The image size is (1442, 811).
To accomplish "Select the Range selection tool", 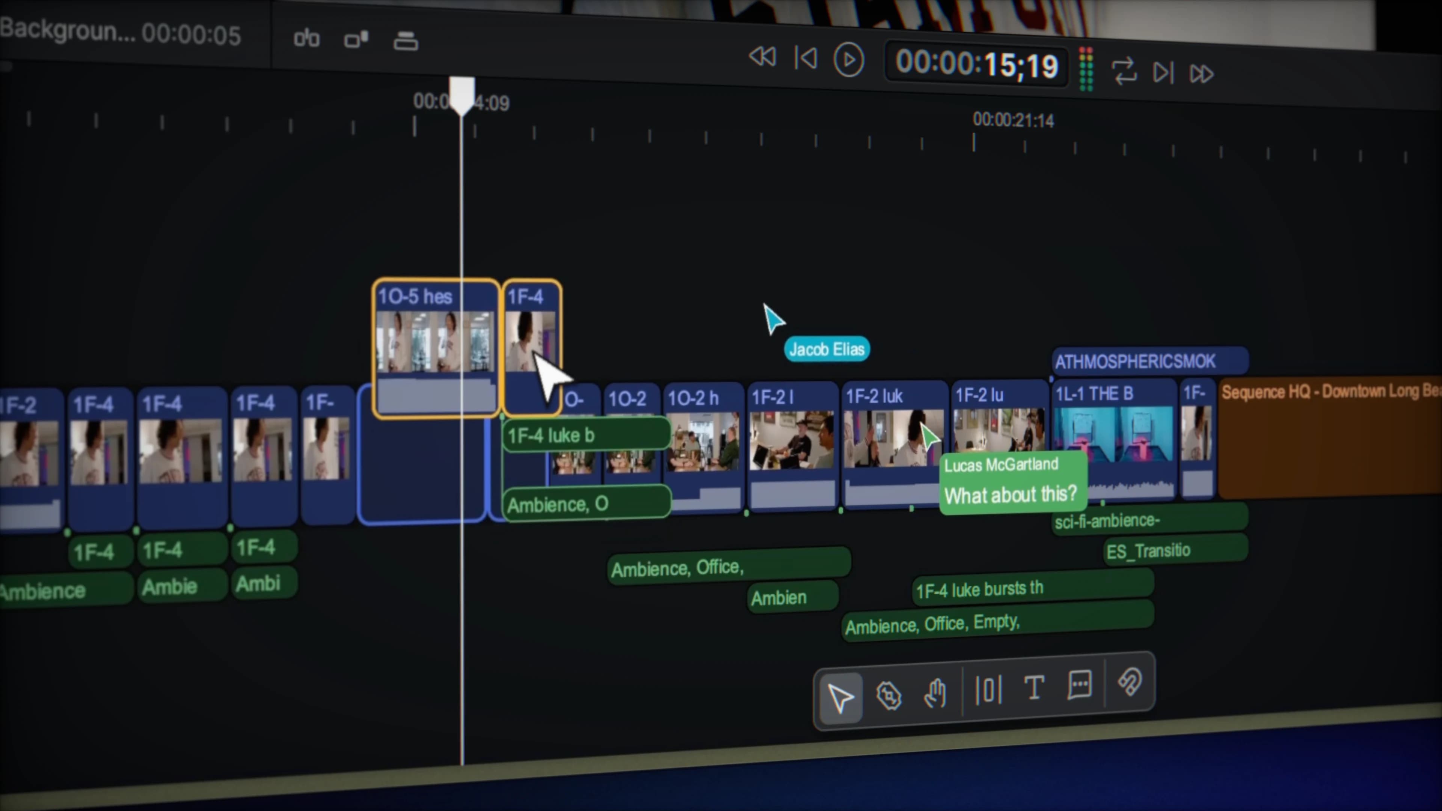I will 989,690.
